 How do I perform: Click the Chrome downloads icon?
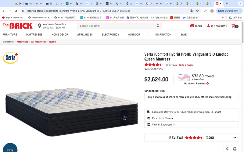[206, 11]
